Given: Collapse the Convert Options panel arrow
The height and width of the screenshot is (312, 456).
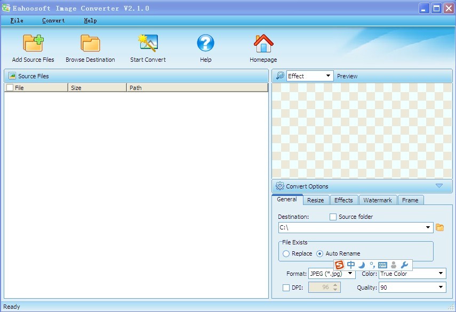Looking at the screenshot, I should 439,186.
